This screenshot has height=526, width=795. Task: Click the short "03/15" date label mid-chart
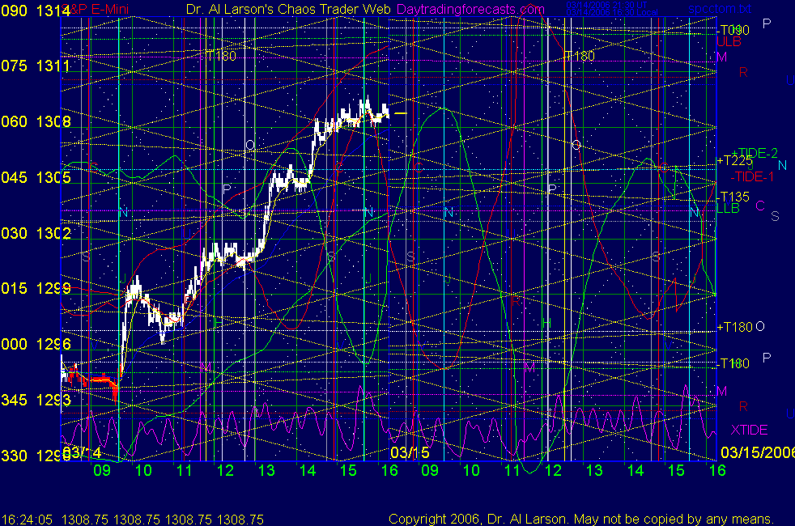[410, 452]
